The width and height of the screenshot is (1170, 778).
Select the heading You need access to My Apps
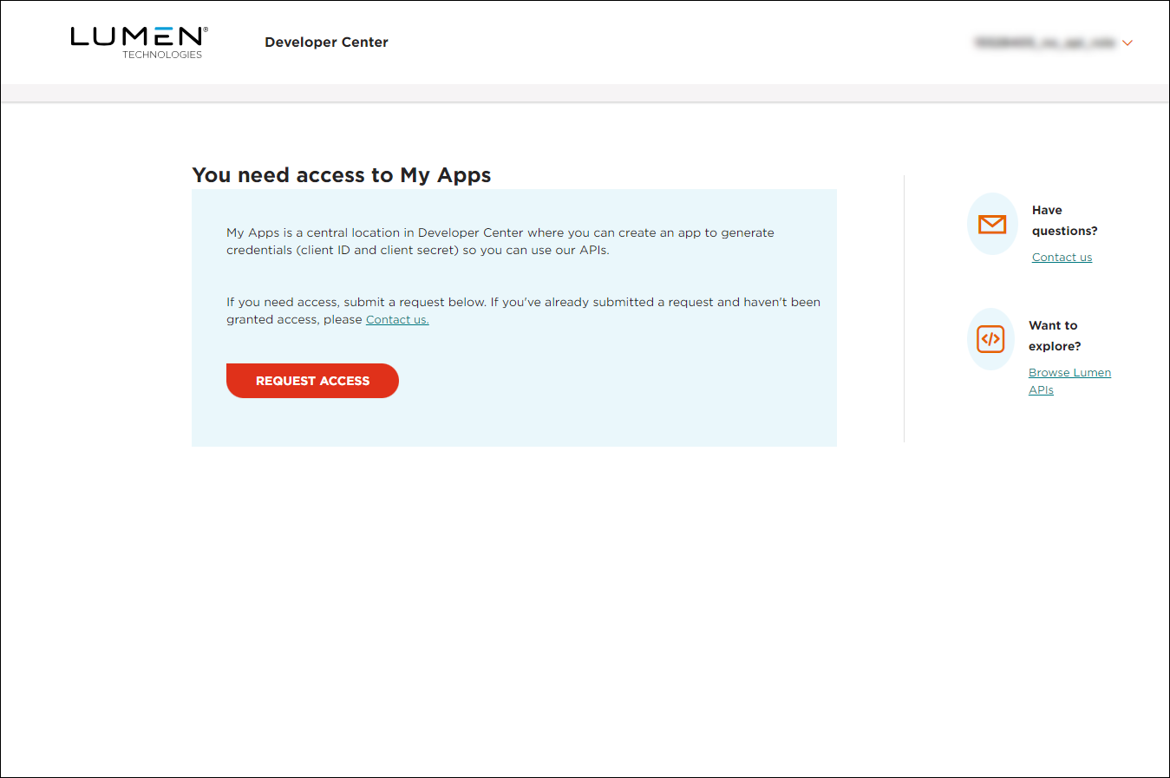(x=342, y=175)
